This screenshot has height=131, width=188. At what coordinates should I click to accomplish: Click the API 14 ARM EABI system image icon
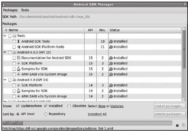[19, 96]
